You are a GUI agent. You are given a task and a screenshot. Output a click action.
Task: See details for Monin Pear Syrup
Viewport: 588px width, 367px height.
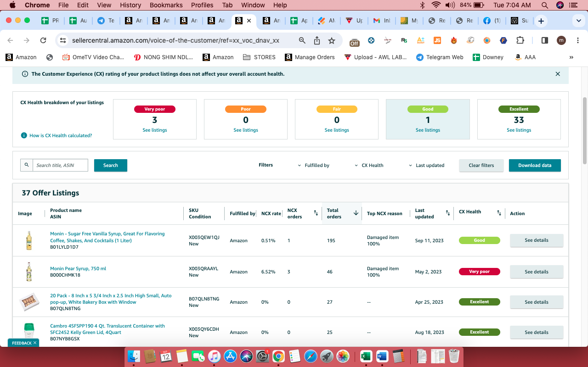point(537,272)
